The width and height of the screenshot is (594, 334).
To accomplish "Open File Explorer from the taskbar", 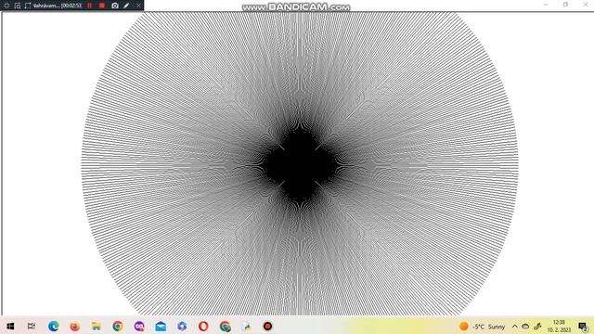I will pos(97,326).
